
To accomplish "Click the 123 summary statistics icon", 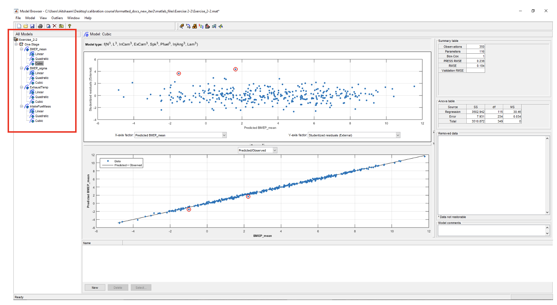I will pos(201,26).
